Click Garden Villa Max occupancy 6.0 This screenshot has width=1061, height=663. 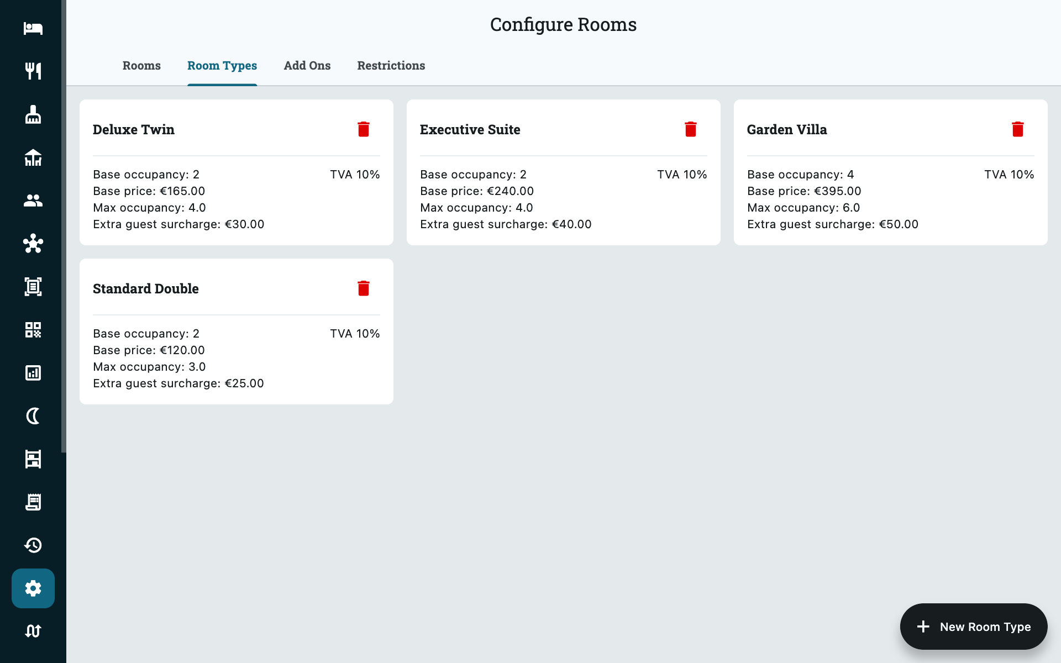(x=803, y=208)
